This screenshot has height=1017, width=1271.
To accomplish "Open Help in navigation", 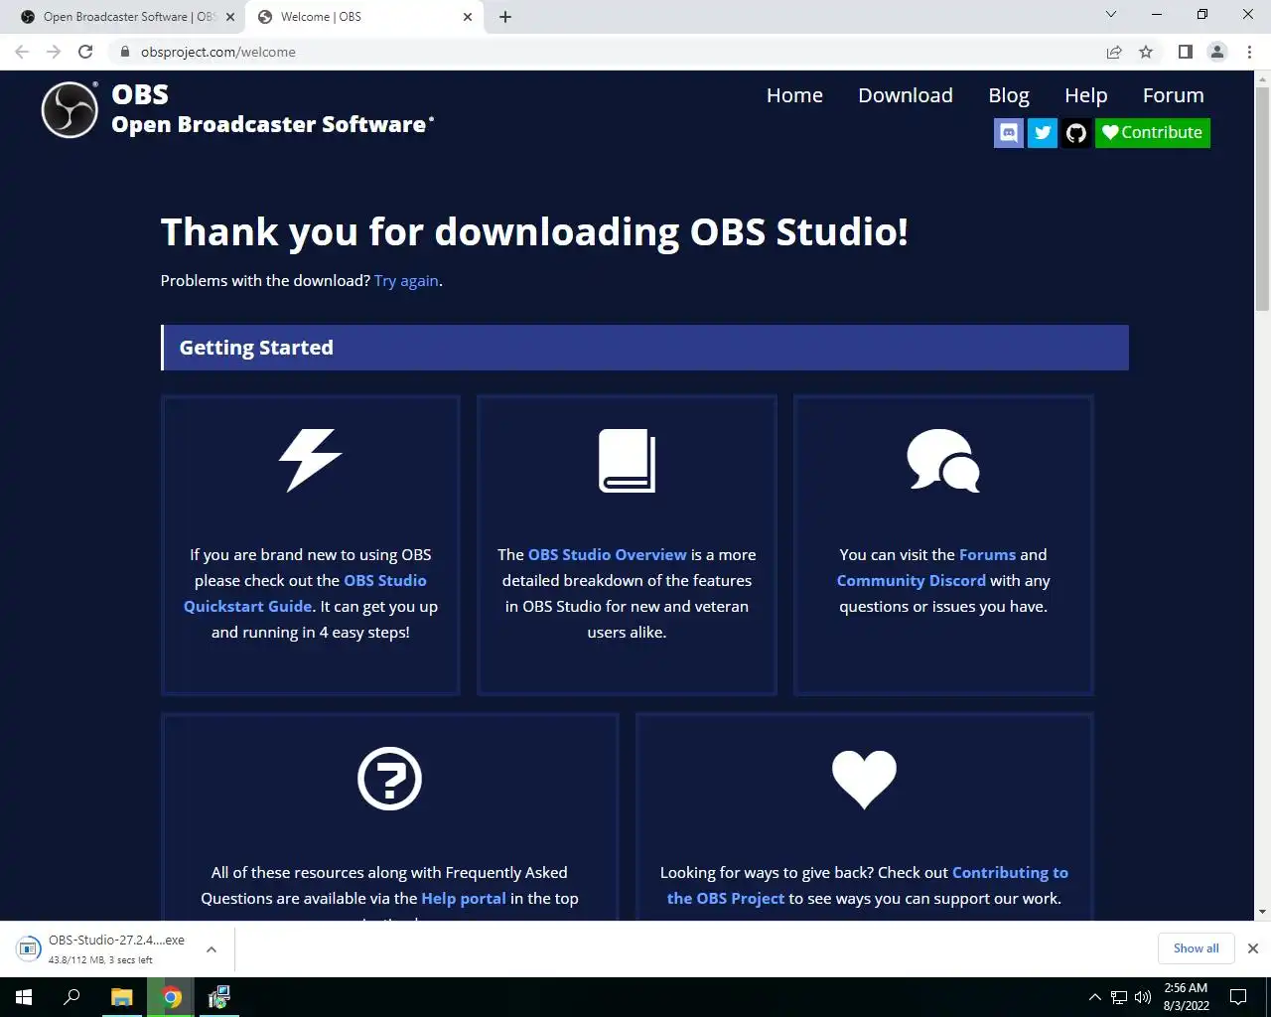I will pos(1086,95).
